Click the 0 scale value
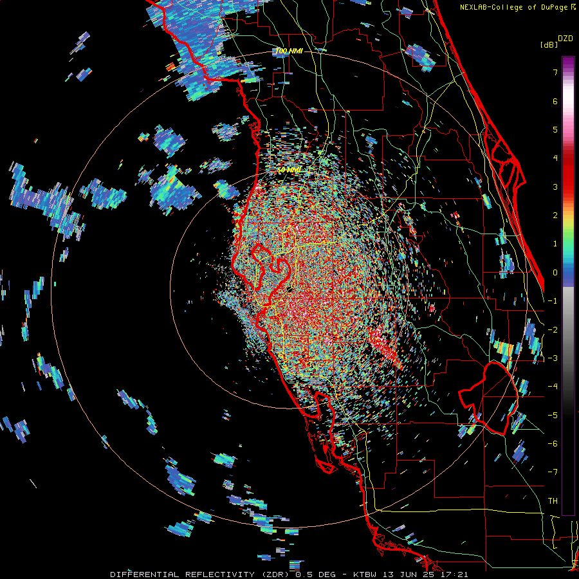579x579 pixels. coord(555,273)
